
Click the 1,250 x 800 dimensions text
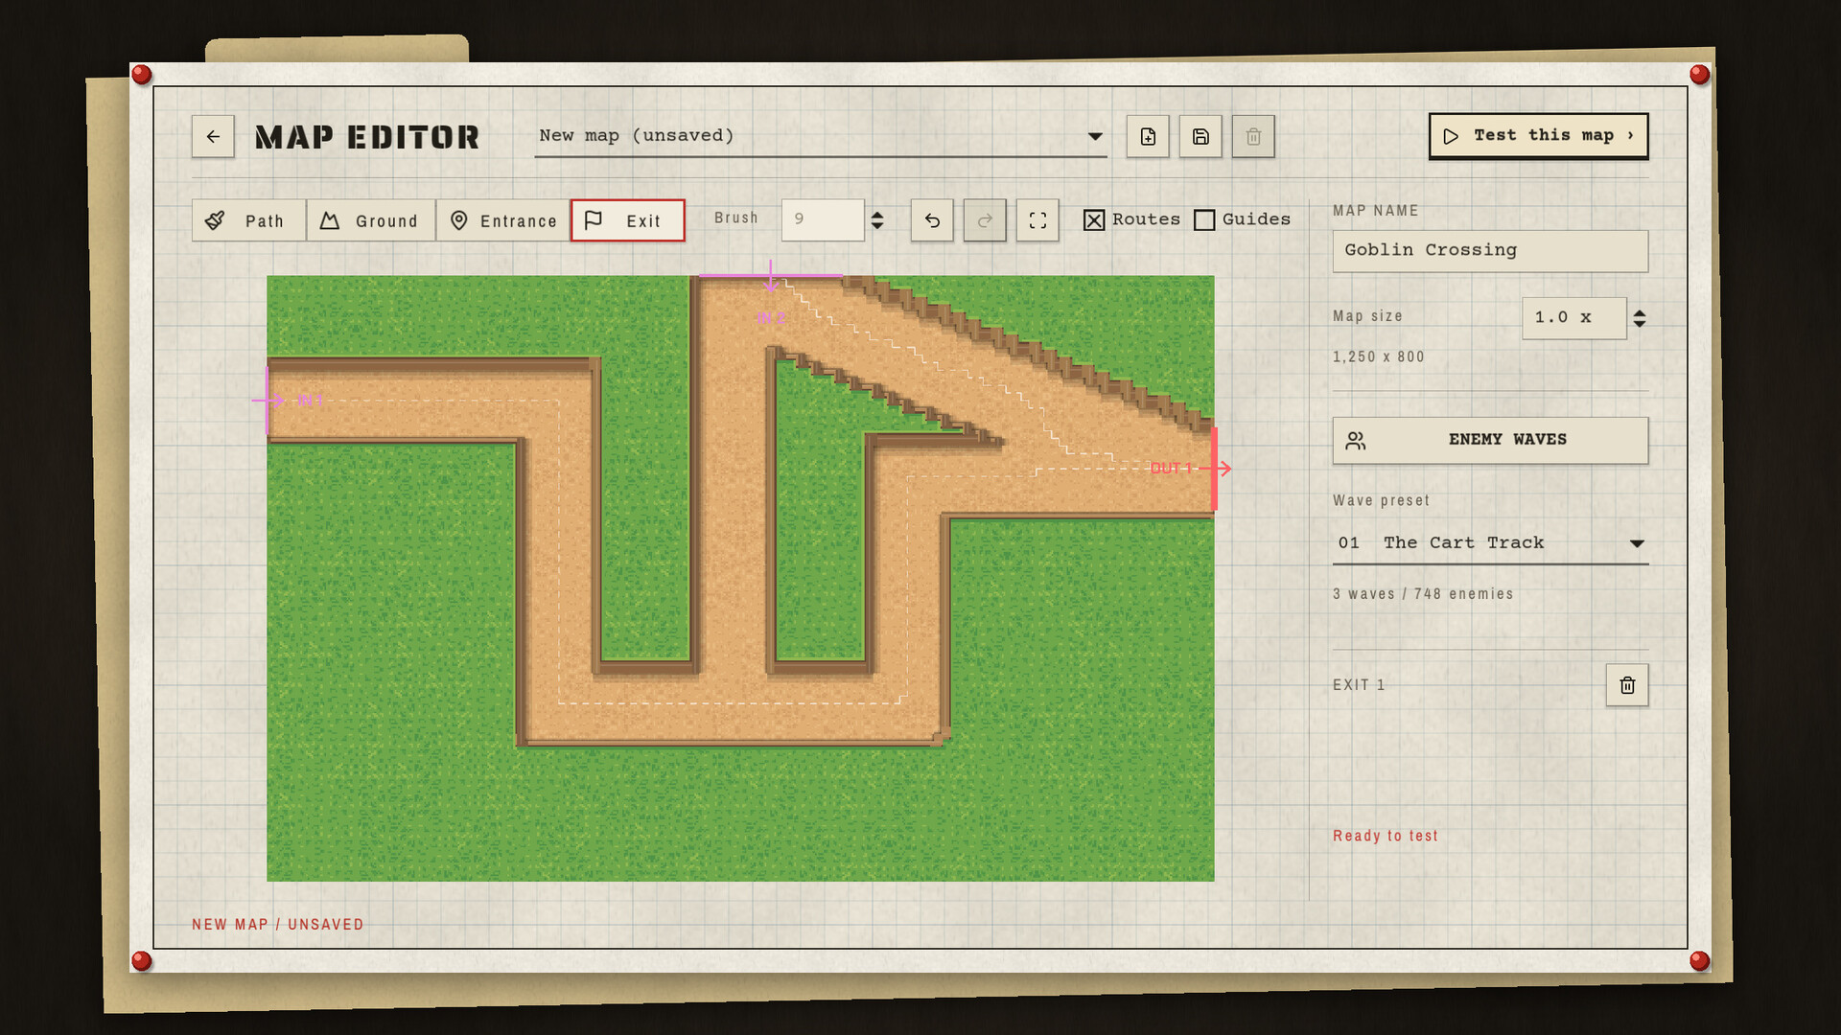click(1379, 356)
